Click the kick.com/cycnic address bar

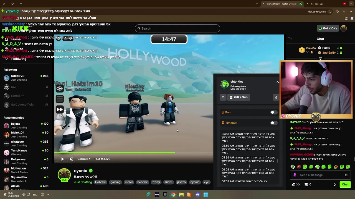(x=316, y=12)
